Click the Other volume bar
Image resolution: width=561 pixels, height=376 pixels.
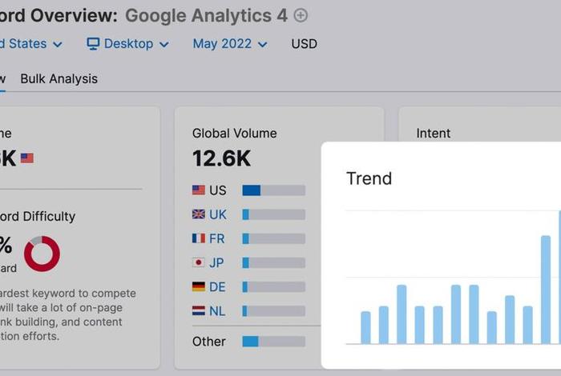(274, 342)
